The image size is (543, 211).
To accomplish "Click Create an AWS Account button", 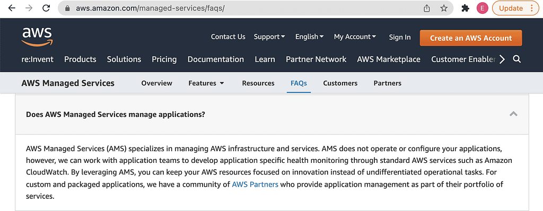I will click(471, 38).
